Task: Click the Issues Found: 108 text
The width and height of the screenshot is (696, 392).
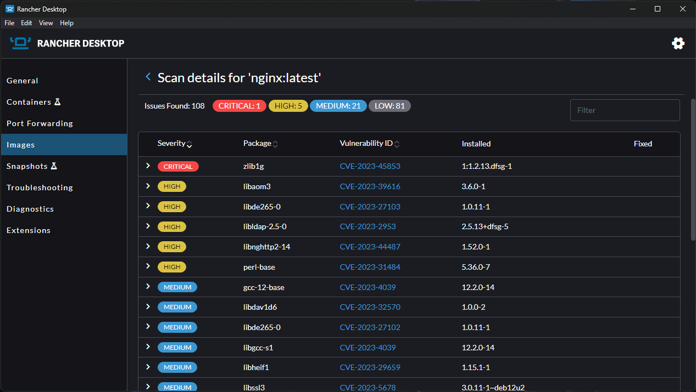Action: click(x=175, y=106)
